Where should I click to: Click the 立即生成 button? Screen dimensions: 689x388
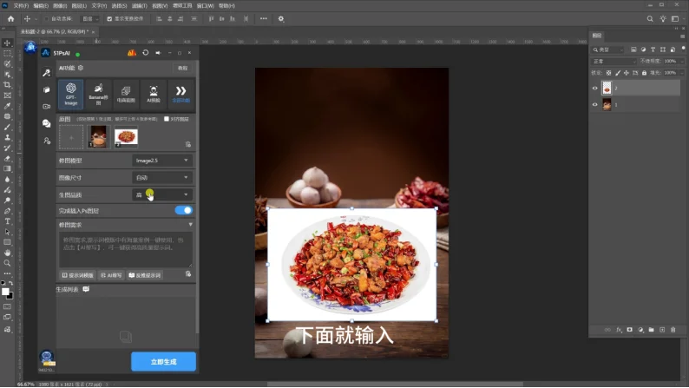(x=163, y=362)
